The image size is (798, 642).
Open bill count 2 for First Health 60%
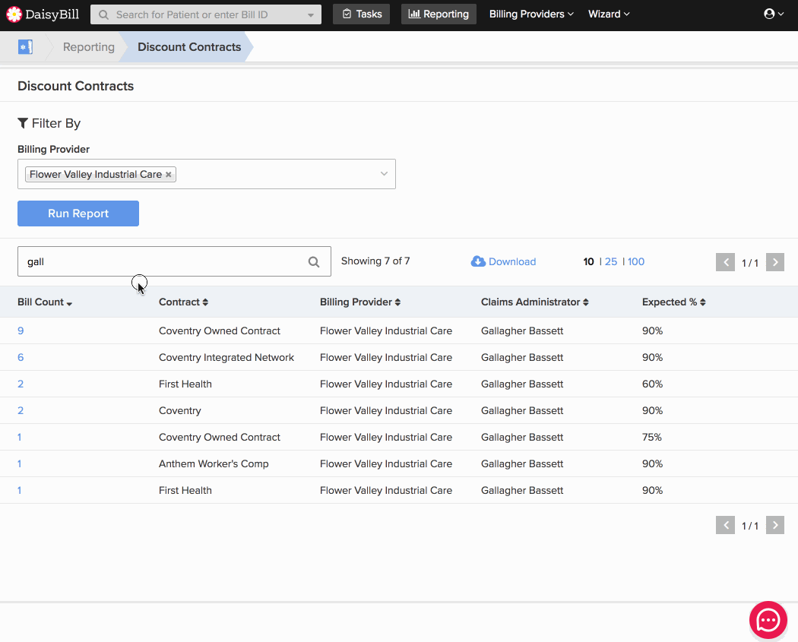tap(21, 384)
